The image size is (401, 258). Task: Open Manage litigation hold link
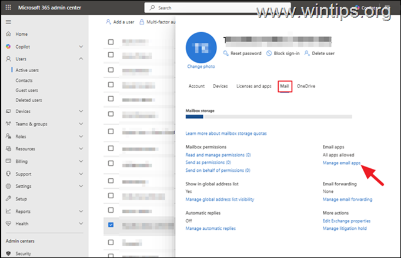345,229
